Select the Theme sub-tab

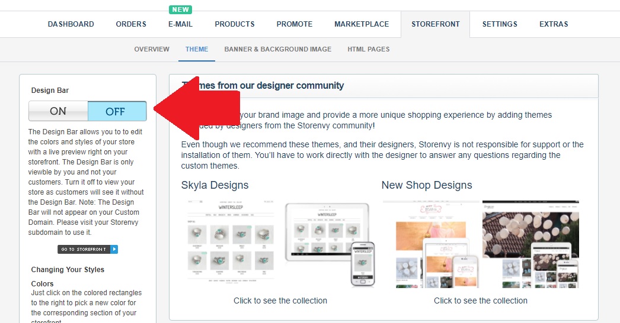click(x=197, y=49)
